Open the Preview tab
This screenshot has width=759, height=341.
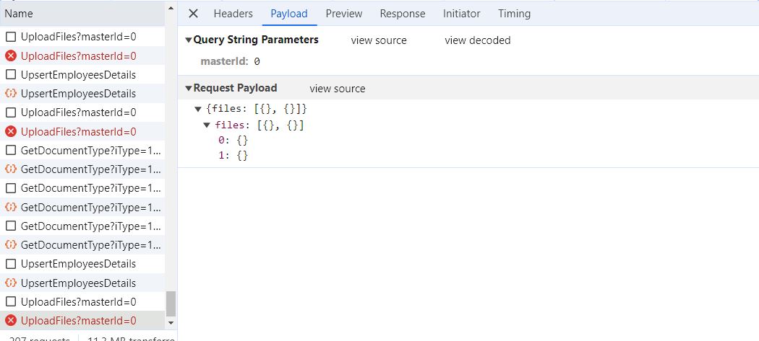coord(344,14)
